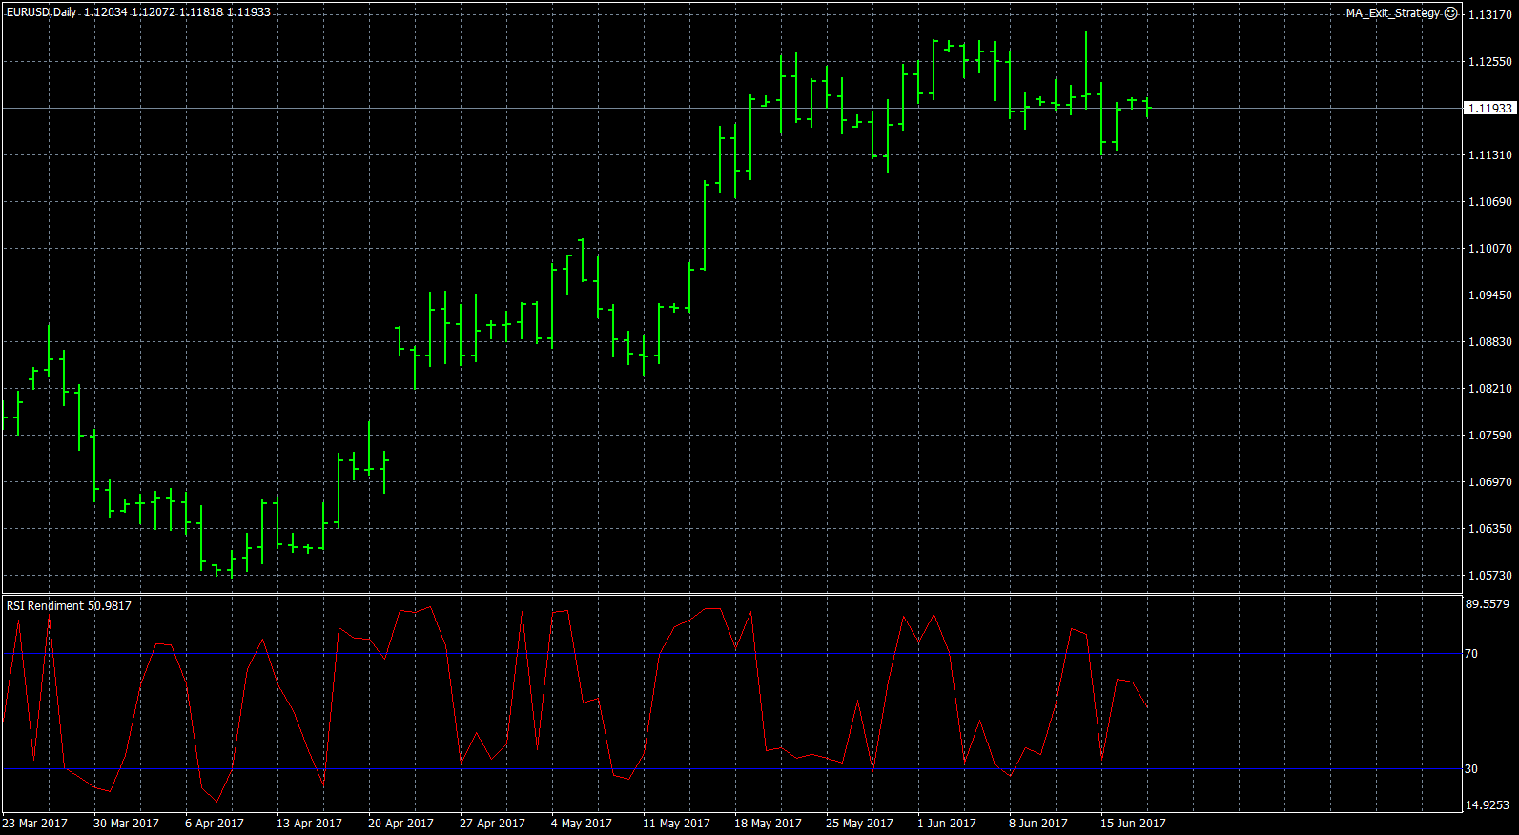Click the 1.06350 price scale label
This screenshot has height=835, width=1519.
1489,529
